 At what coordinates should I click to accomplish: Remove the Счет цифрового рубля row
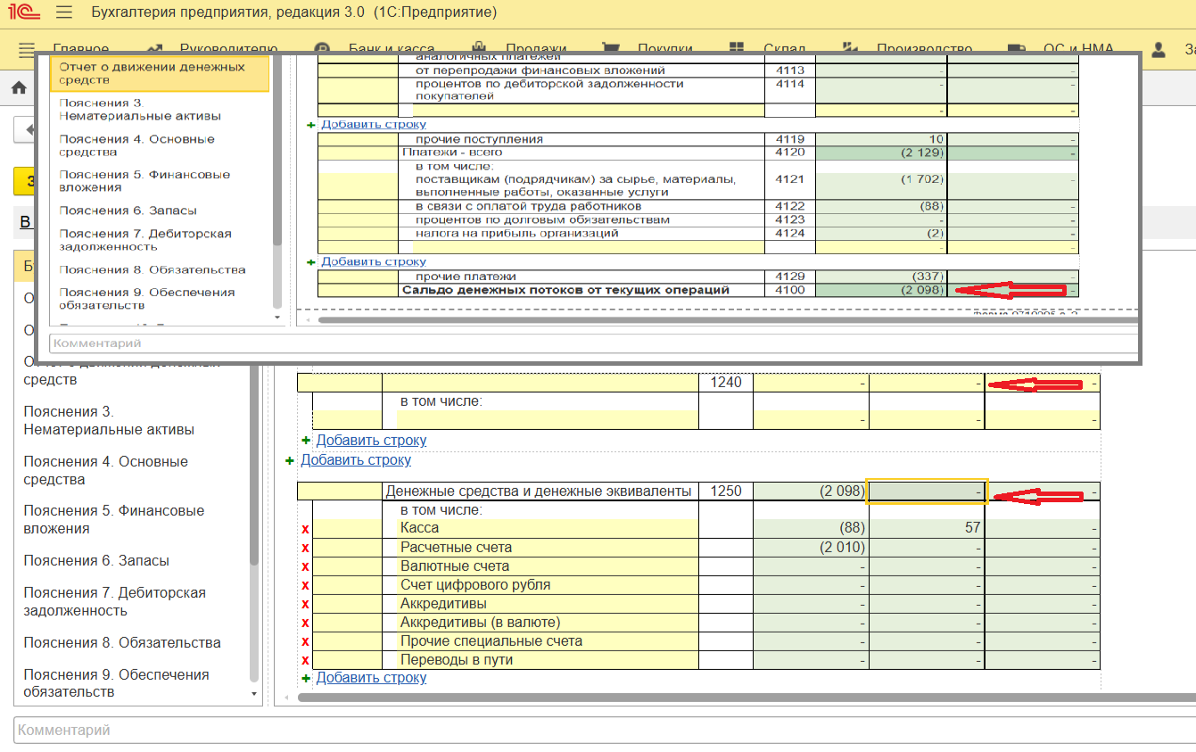pos(305,585)
